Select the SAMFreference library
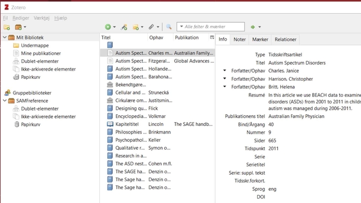Image resolution: width=361 pixels, height=203 pixels. pos(32,100)
